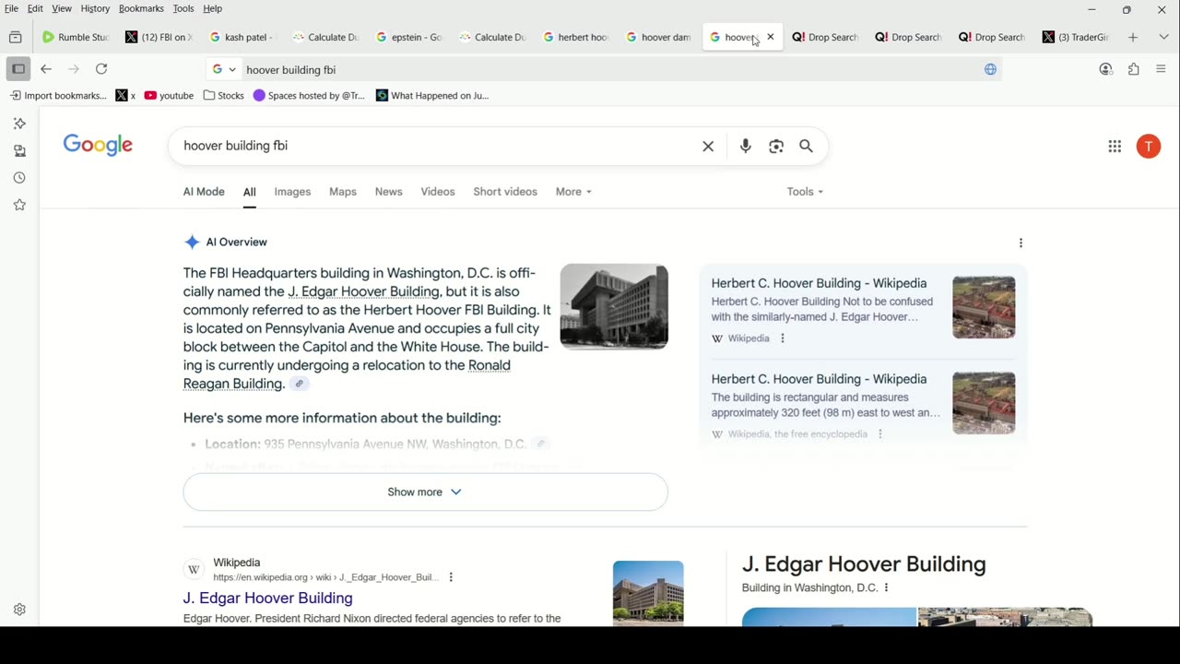Open history clock icon in sidebar
Image resolution: width=1180 pixels, height=664 pixels.
[19, 178]
